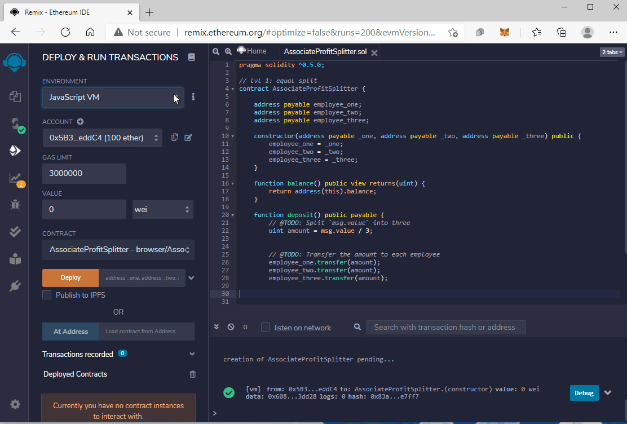Open the Environment JavaScript VM dropdown
The width and height of the screenshot is (627, 424).
[113, 97]
